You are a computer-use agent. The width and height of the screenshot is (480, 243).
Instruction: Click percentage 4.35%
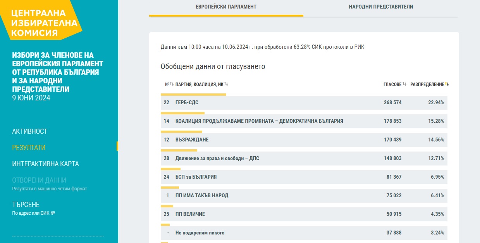click(437, 214)
